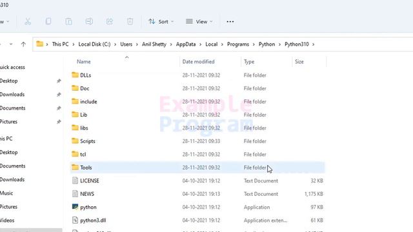This screenshot has width=413, height=232.
Task: Click the pin icon next to Documents
Action: point(59,108)
